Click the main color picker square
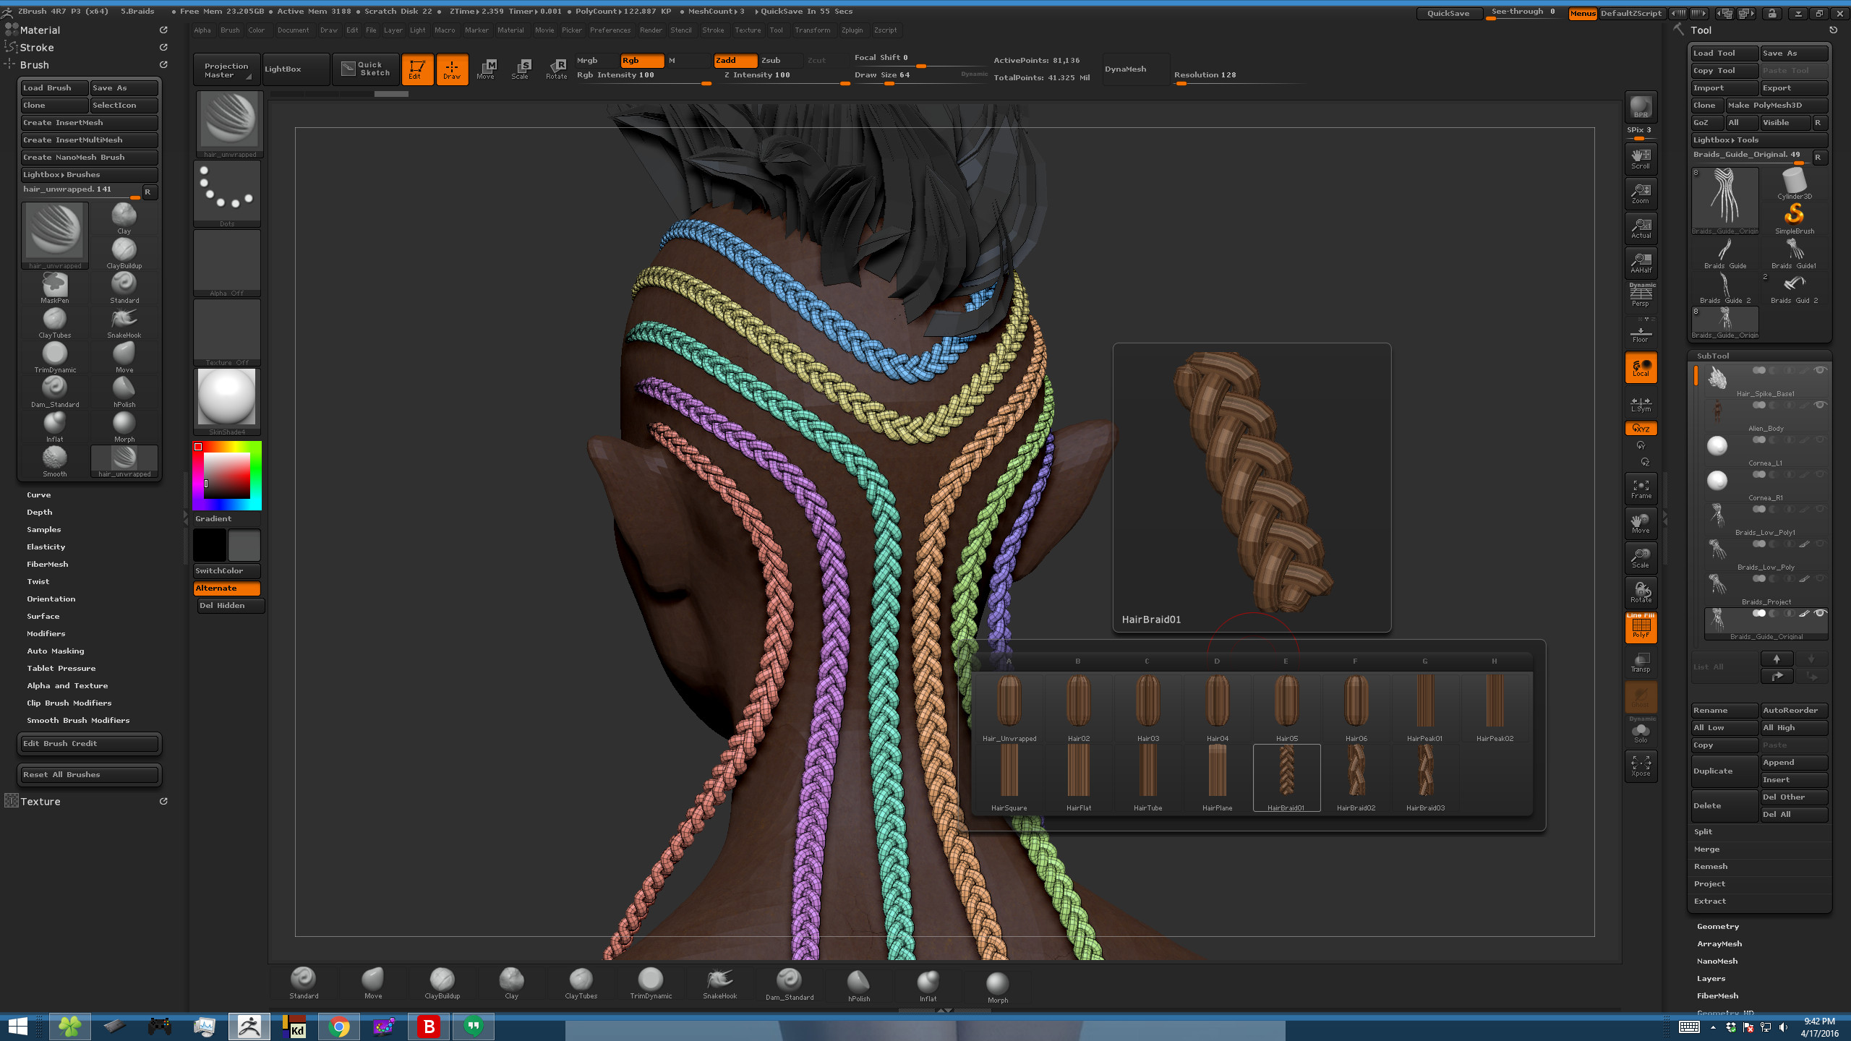The image size is (1851, 1041). (226, 475)
